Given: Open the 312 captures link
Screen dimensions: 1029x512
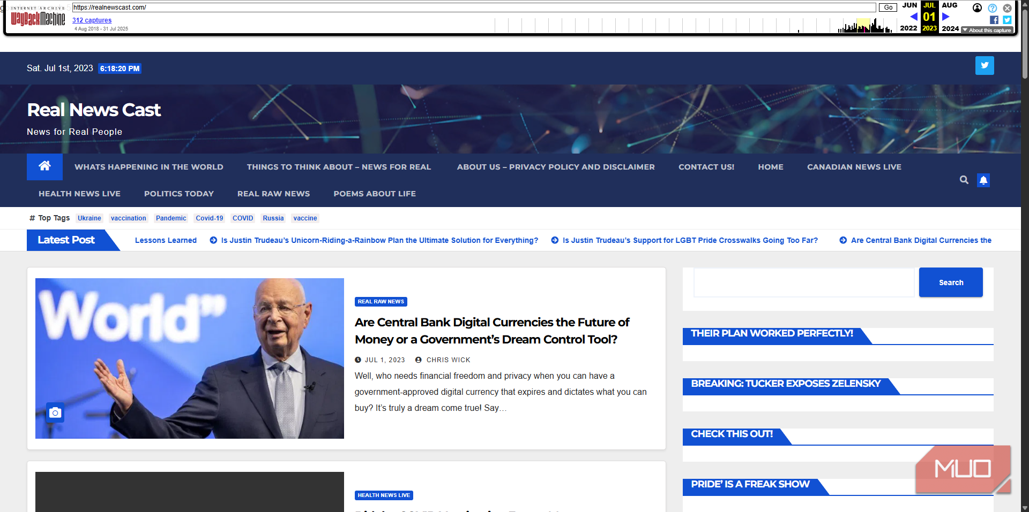Looking at the screenshot, I should [92, 20].
